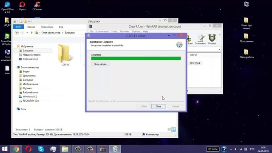Click Этот компьютер in the address breadcrumb

[51, 33]
